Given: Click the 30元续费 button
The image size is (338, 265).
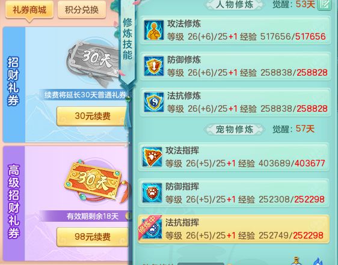Looking at the screenshot, I should (92, 116).
